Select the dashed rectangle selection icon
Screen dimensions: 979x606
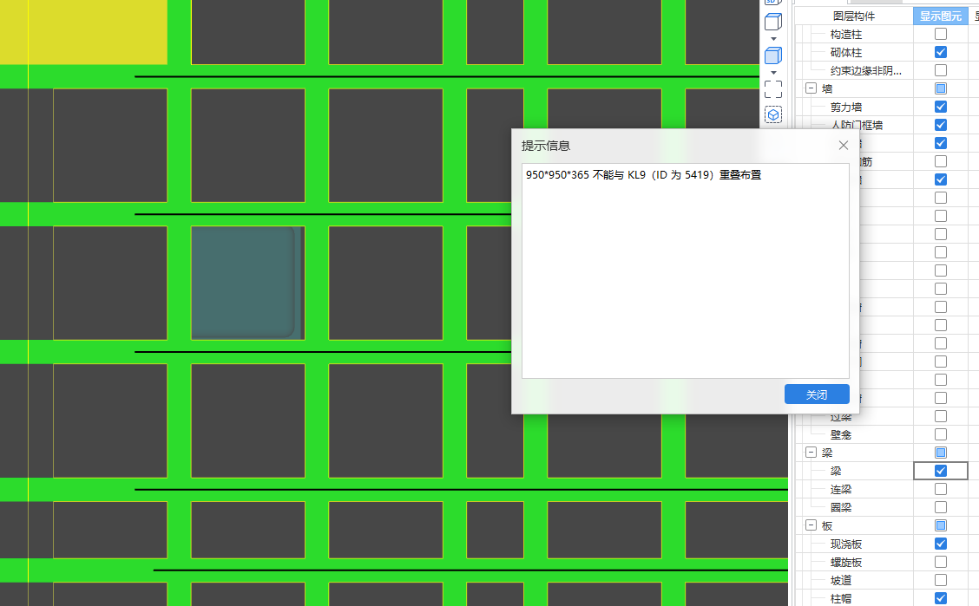pos(773,89)
